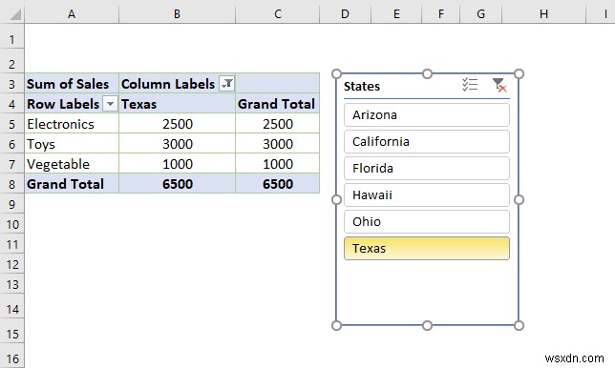Click Texas grand total 6500 in column B

click(177, 184)
